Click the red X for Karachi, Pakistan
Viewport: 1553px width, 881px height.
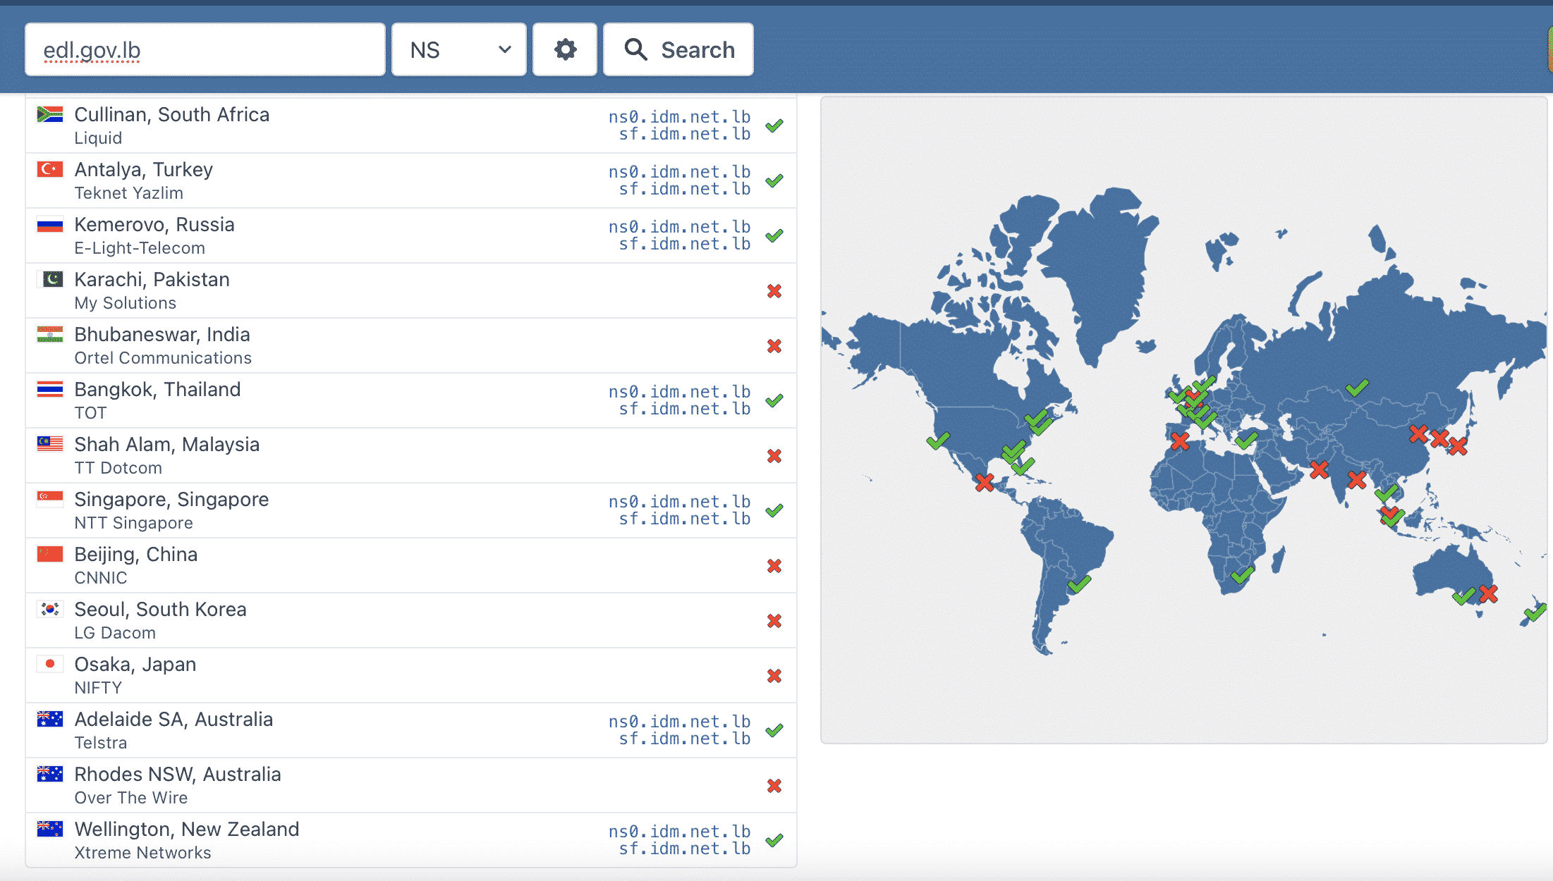774,291
